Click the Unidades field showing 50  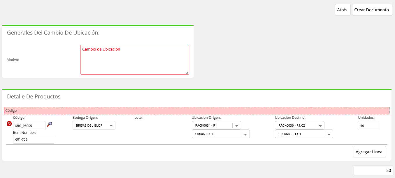(368, 125)
